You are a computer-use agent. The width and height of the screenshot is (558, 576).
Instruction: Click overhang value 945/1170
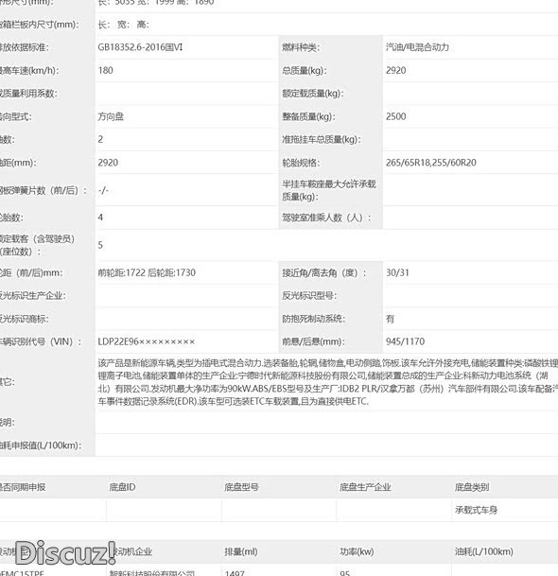point(405,341)
